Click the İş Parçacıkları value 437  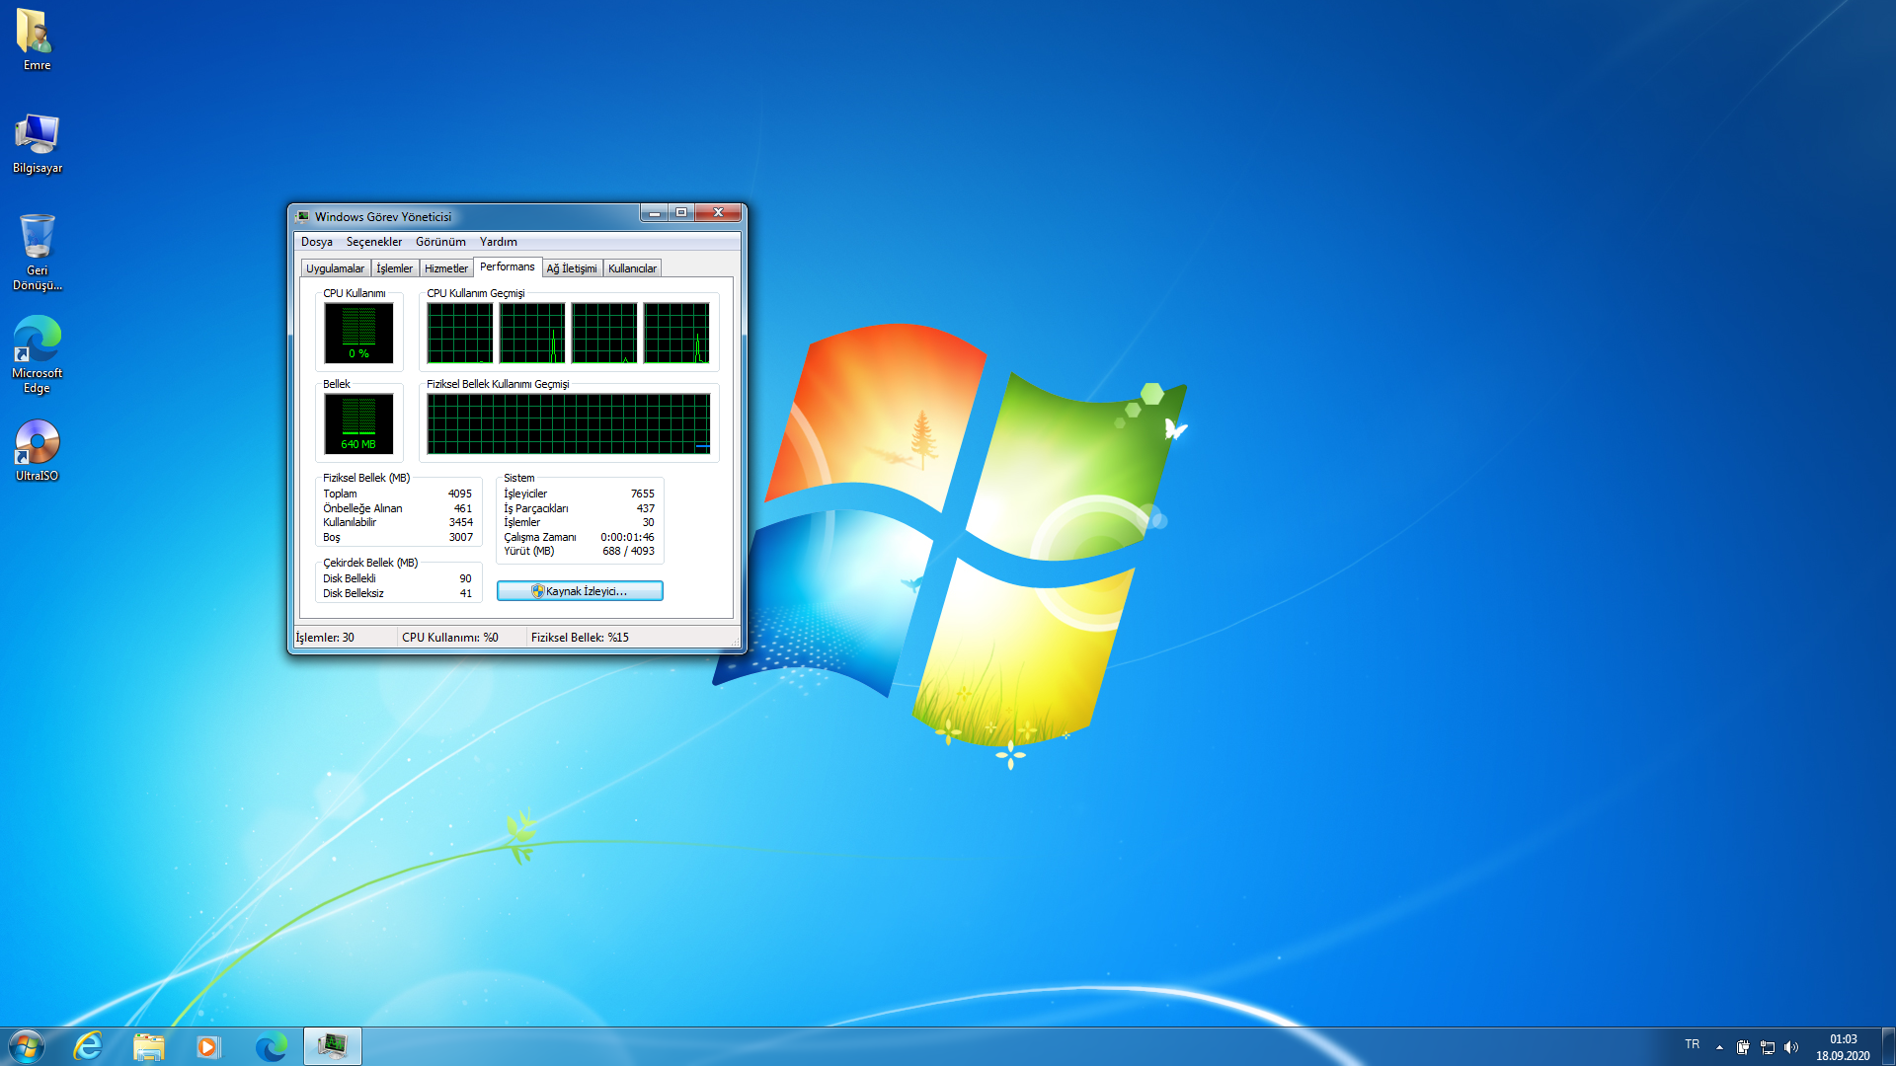coord(646,508)
